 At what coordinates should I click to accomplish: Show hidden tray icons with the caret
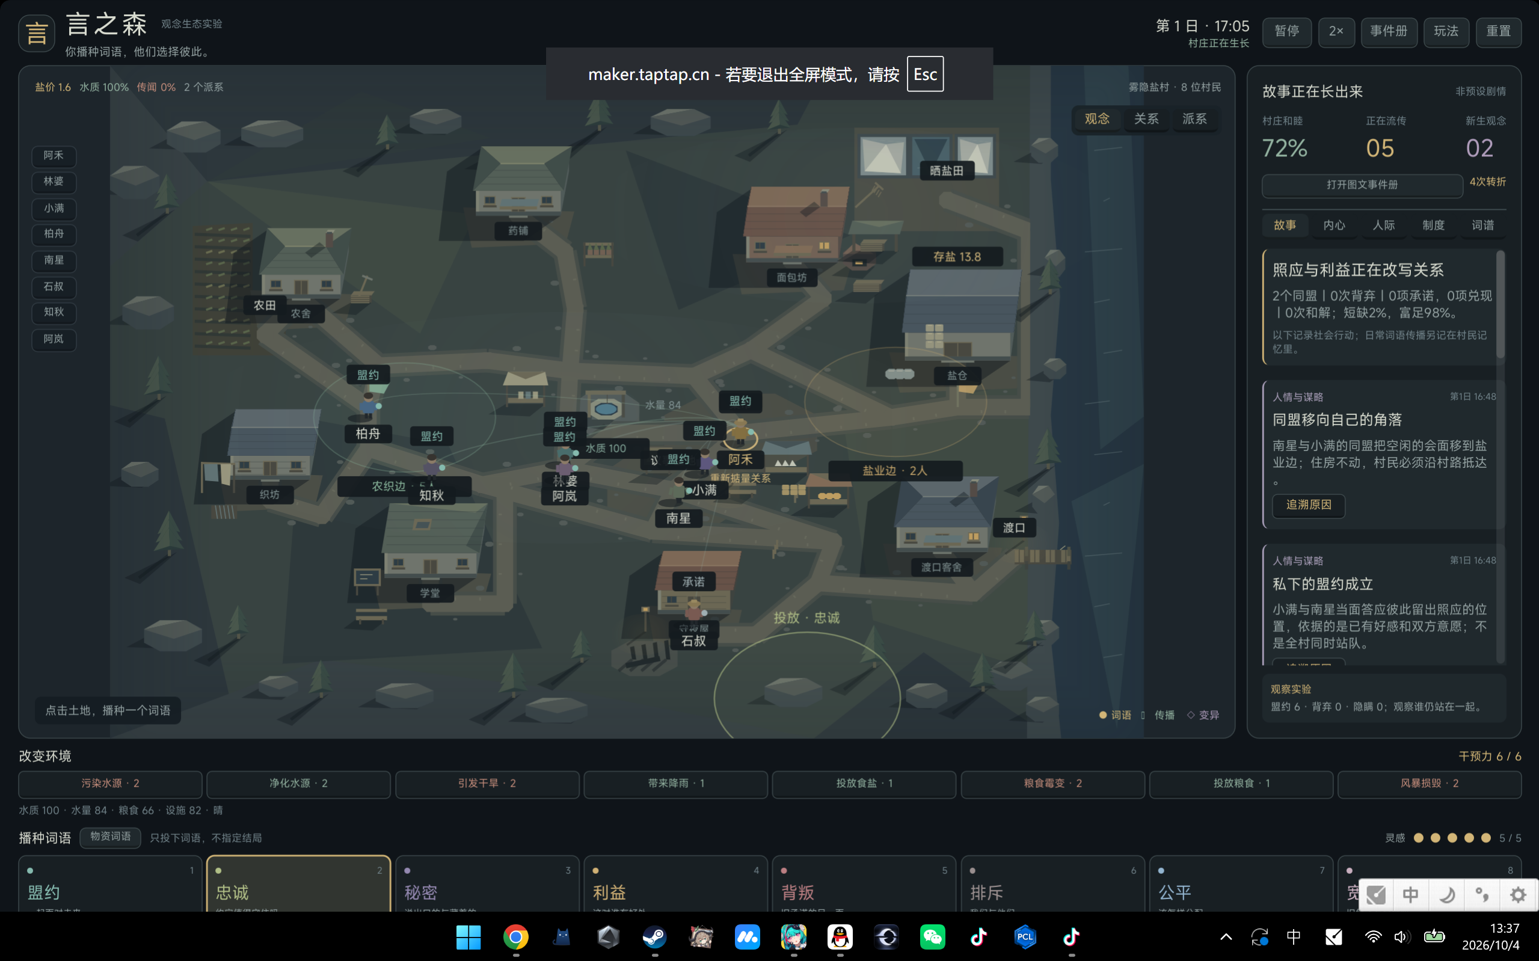click(x=1226, y=937)
